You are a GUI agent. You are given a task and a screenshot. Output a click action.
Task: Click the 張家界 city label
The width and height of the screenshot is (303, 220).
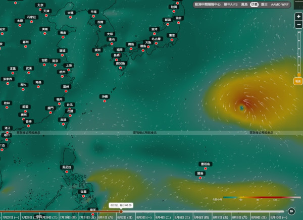click(8, 79)
